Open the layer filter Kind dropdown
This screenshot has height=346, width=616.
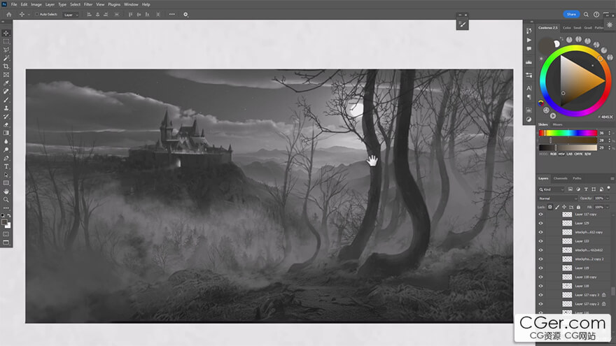[x=552, y=189]
